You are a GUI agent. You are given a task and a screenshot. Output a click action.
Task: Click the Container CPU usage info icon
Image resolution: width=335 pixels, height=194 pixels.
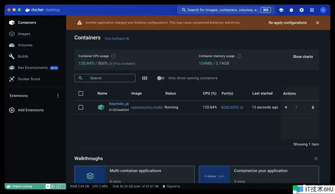pyautogui.click(x=113, y=56)
